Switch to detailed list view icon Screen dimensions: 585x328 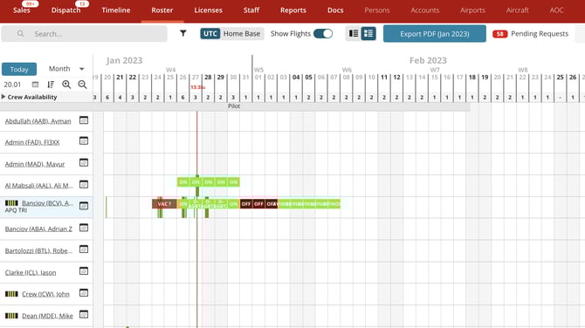pyautogui.click(x=368, y=33)
